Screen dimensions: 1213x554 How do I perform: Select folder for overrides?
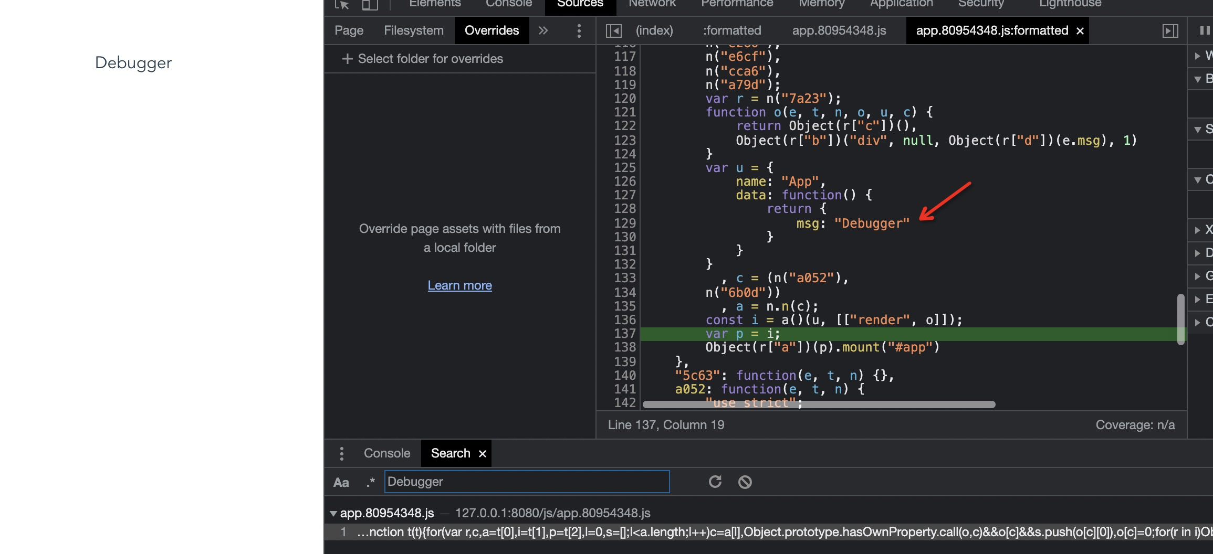click(423, 59)
